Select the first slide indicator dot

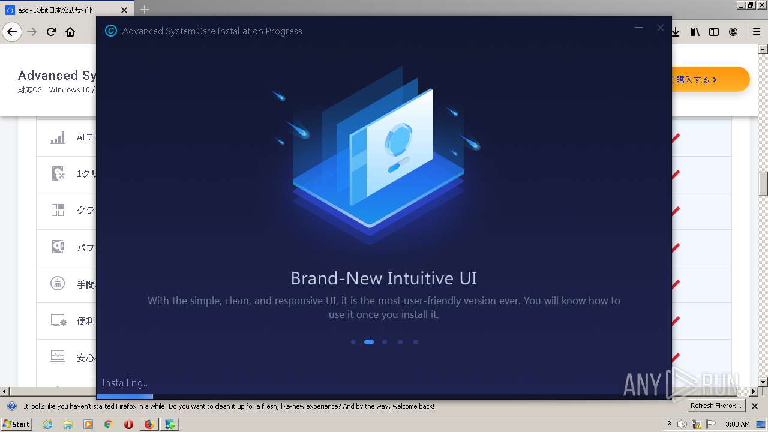tap(353, 342)
